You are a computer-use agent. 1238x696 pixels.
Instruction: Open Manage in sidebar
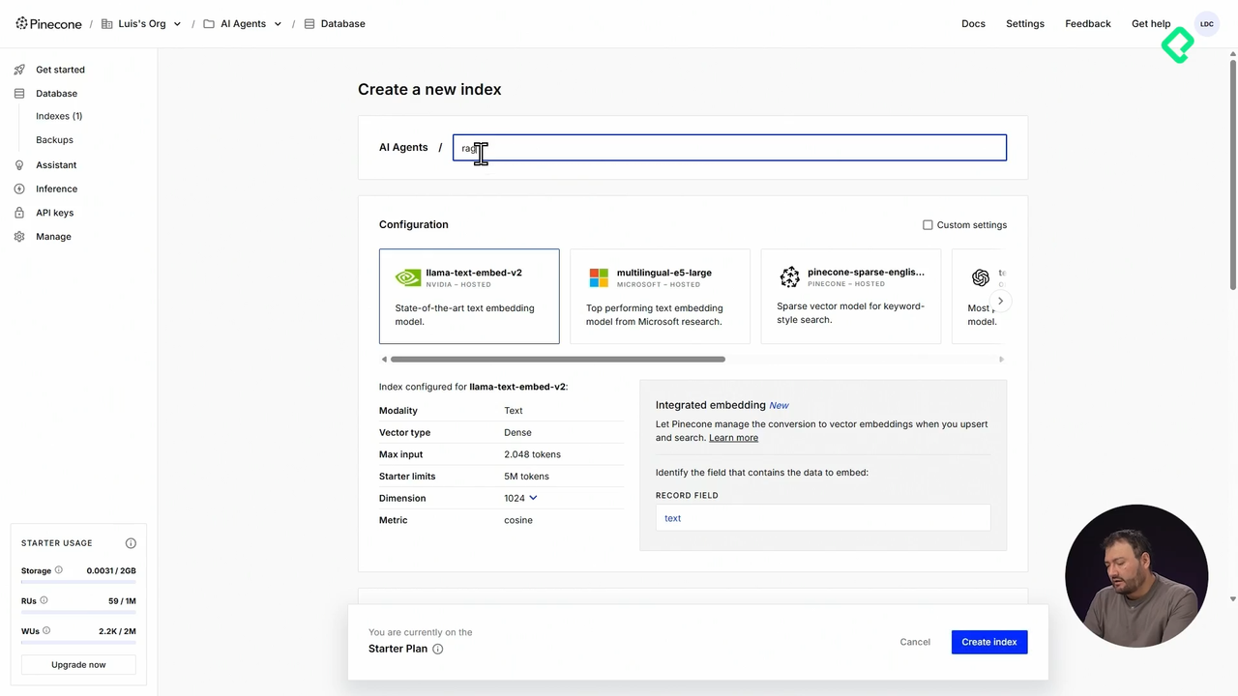[53, 237]
